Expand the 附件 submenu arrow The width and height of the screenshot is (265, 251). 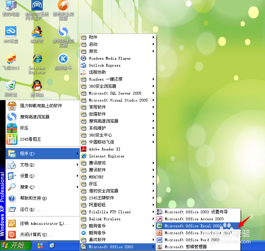coord(153,37)
